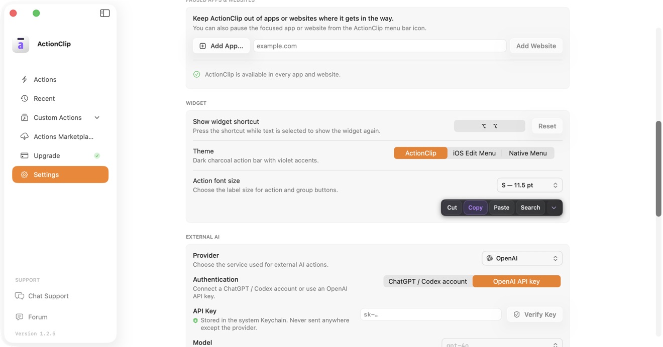Open the Action font size dropdown
Image resolution: width=663 pixels, height=347 pixels.
tap(529, 186)
